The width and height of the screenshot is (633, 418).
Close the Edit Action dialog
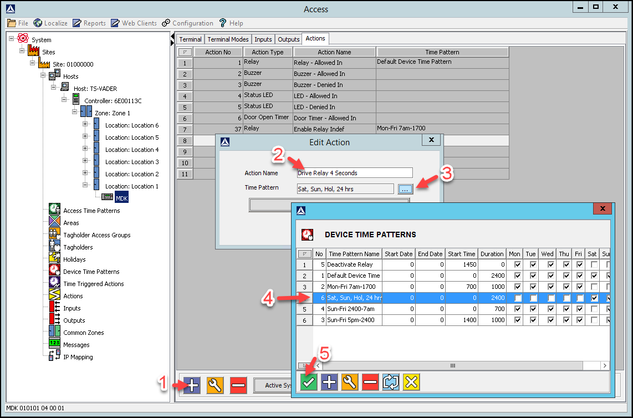pos(432,140)
